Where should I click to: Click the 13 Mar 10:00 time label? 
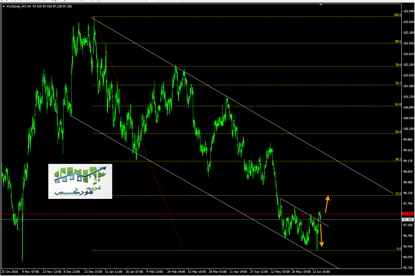(197, 272)
